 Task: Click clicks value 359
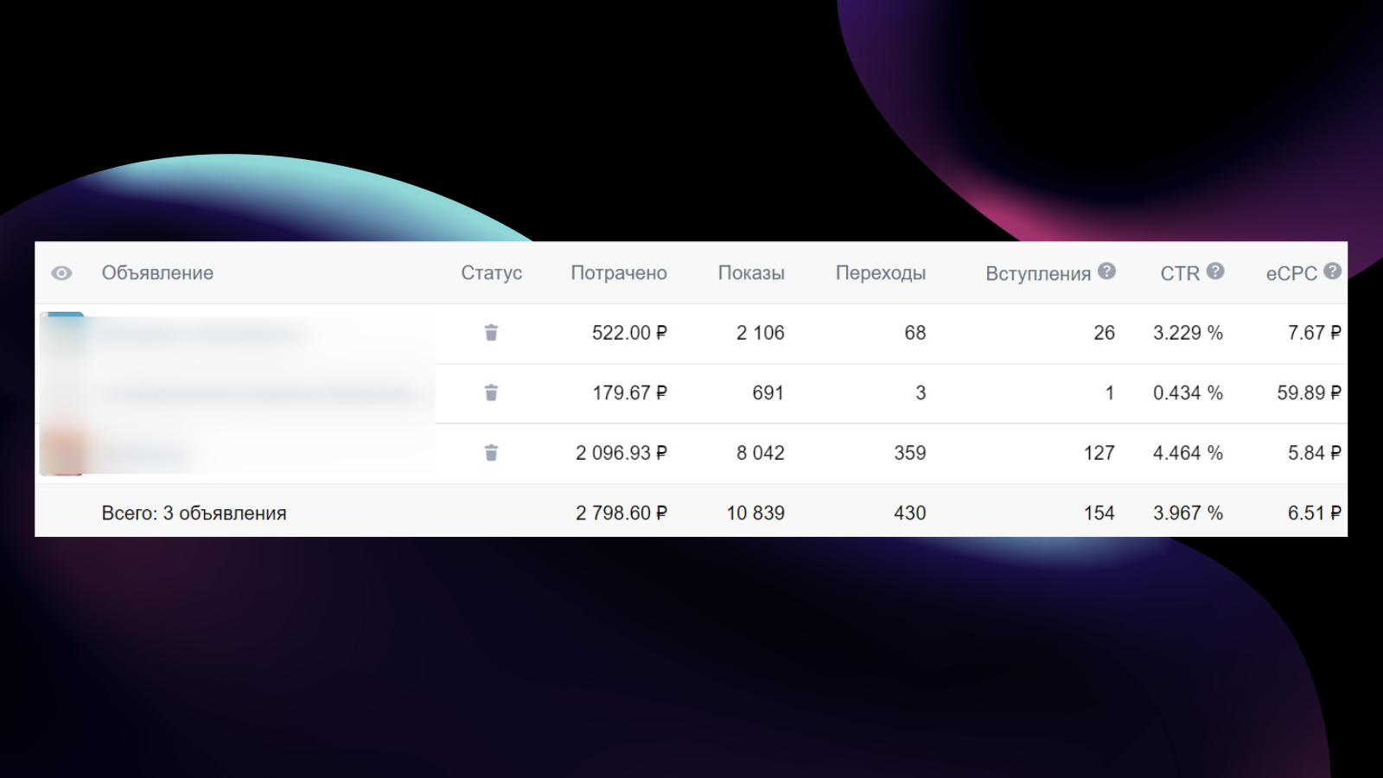pos(910,453)
